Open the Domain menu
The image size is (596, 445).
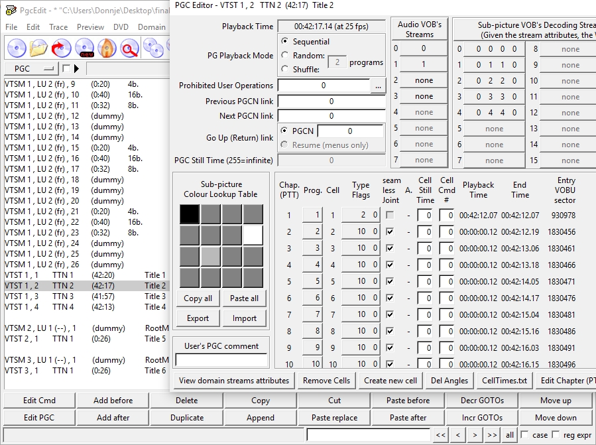pyautogui.click(x=152, y=27)
